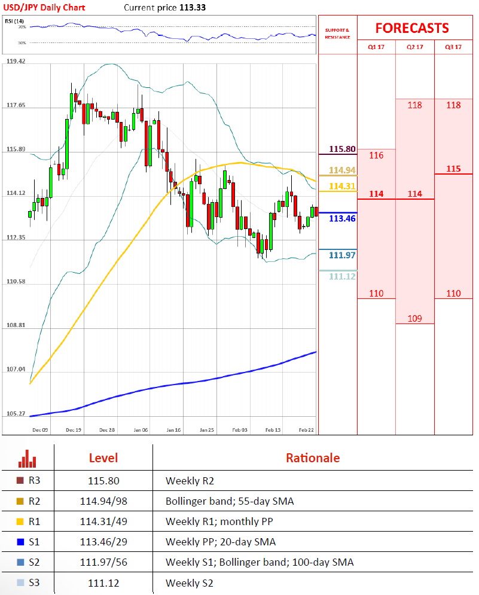The height and width of the screenshot is (595, 479).
Task: Click Q2 17 forecast value 114
Action: pyautogui.click(x=415, y=194)
